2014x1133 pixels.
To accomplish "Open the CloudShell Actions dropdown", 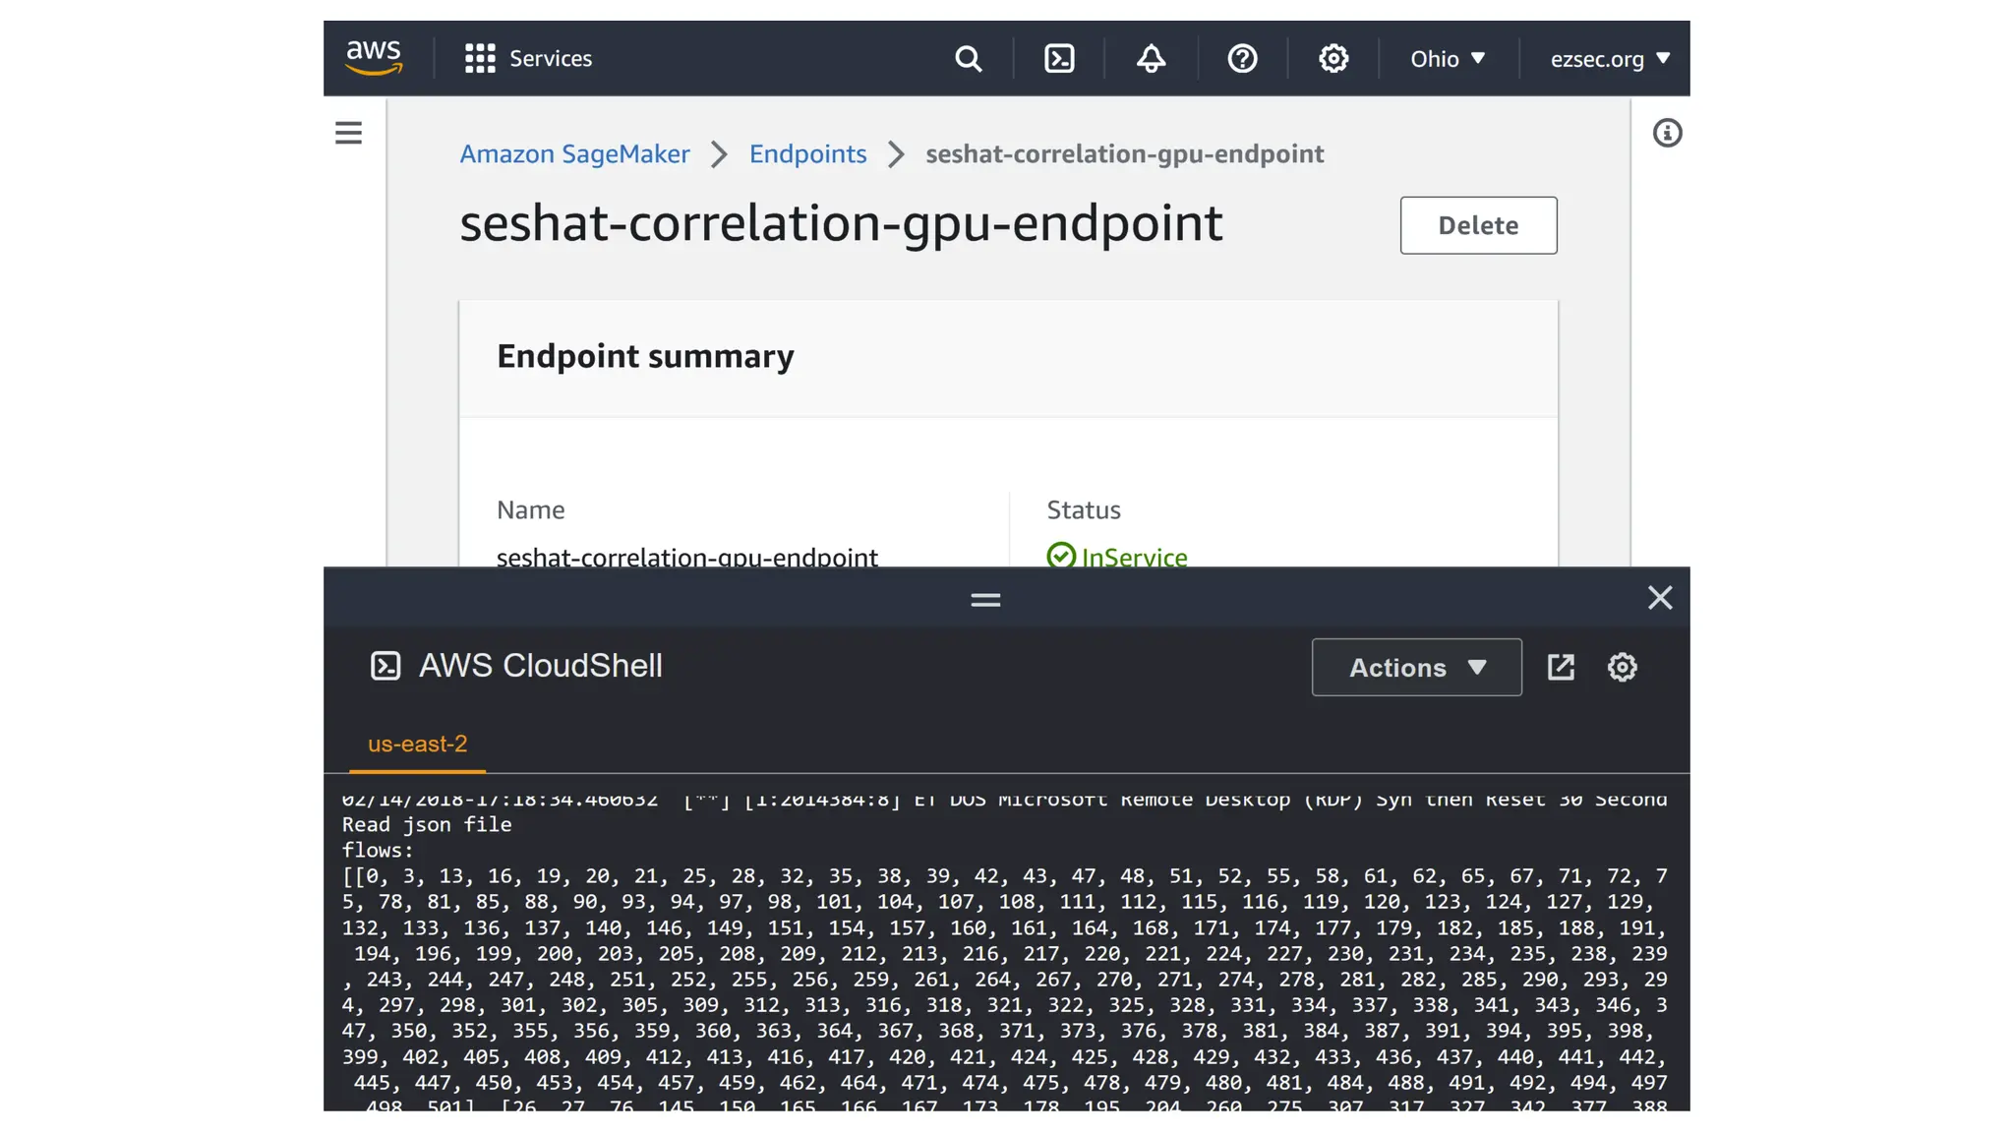I will pyautogui.click(x=1416, y=667).
